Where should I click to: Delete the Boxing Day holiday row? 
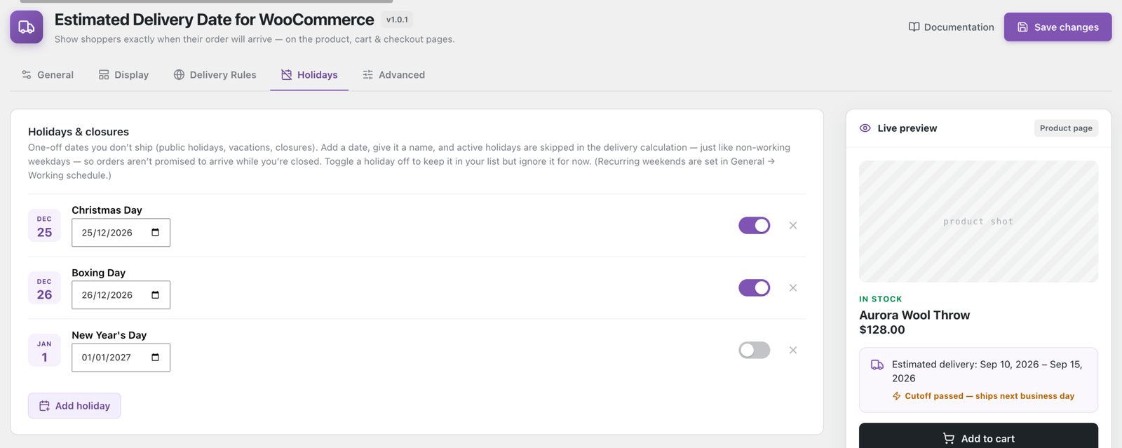[793, 287]
